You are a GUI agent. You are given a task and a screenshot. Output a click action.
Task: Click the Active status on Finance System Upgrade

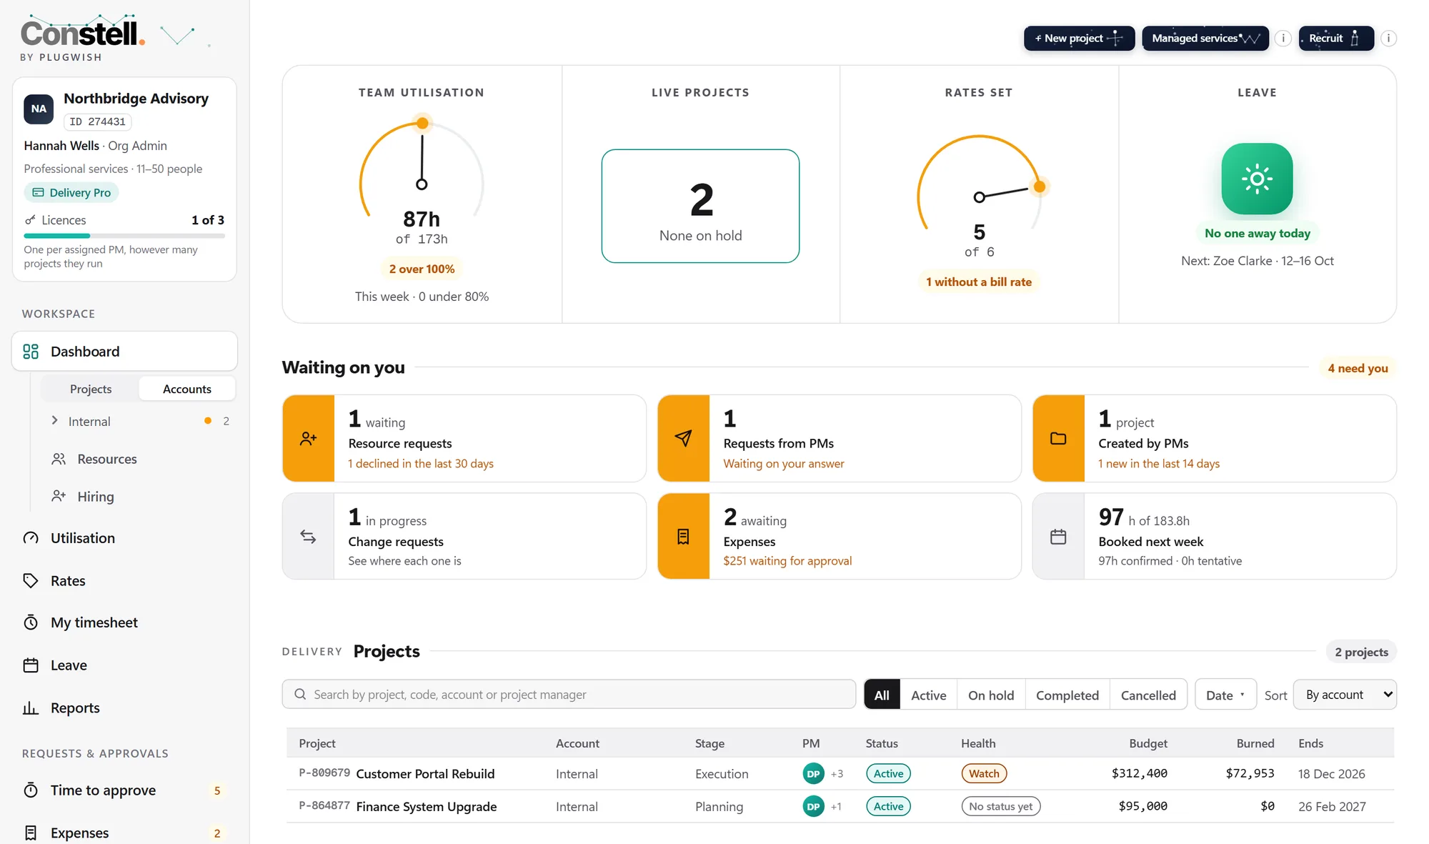pos(888,806)
